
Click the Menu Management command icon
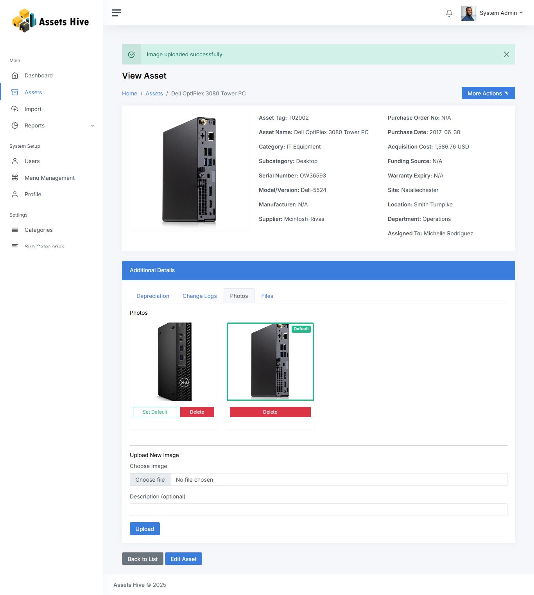15,178
